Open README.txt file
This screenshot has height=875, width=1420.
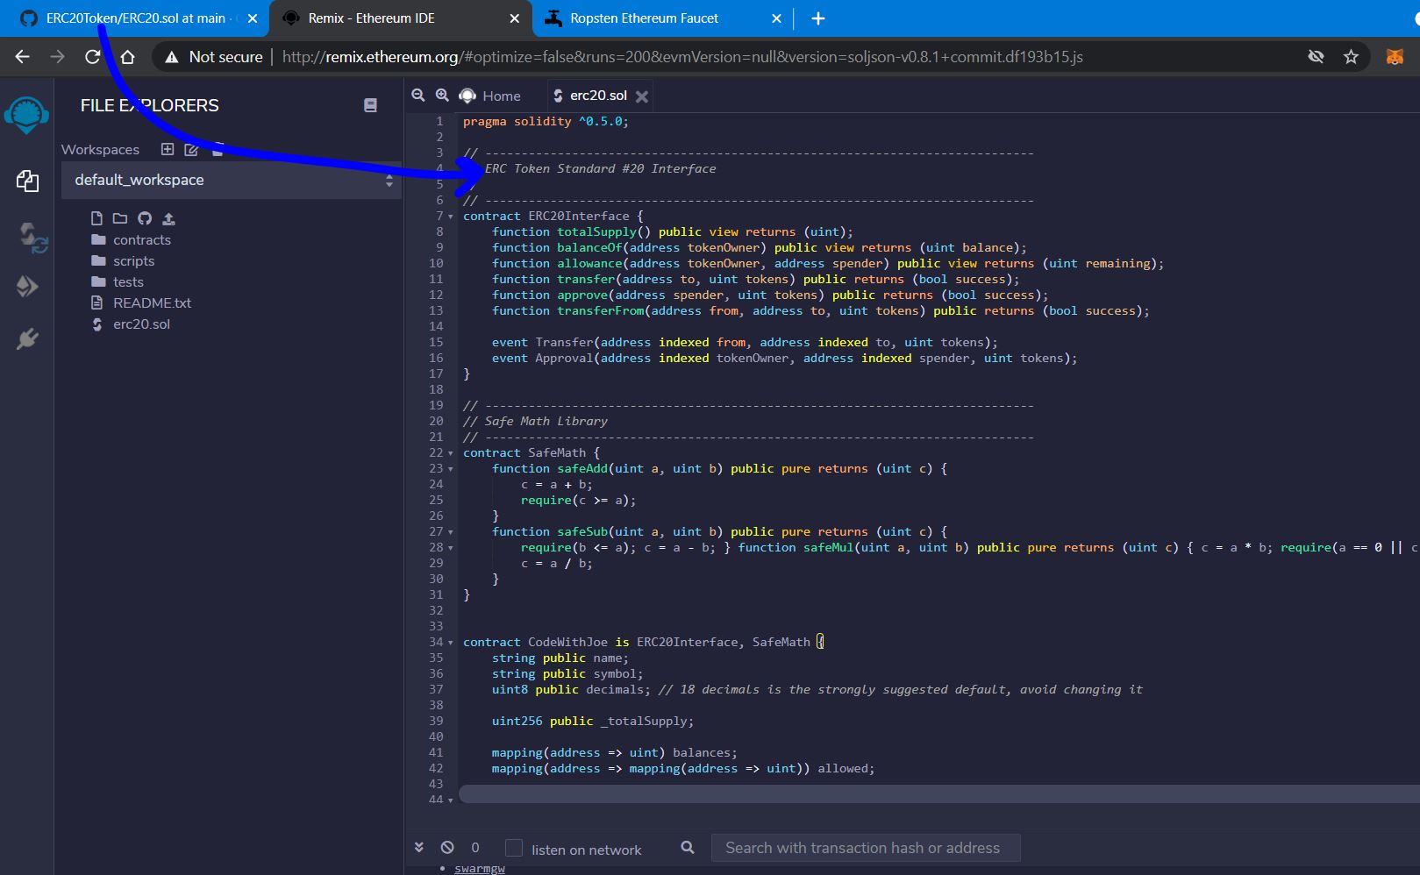[141, 302]
